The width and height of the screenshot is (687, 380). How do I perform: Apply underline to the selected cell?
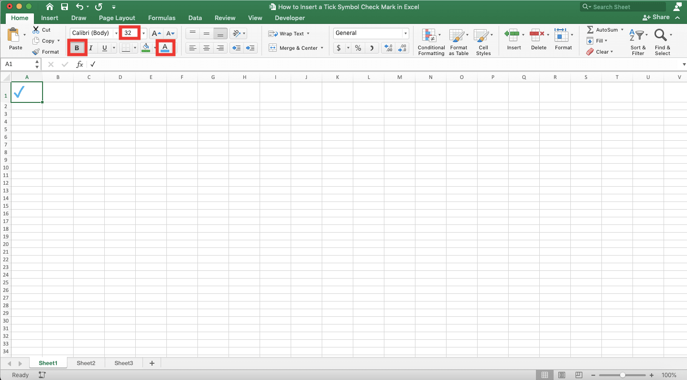tap(104, 48)
